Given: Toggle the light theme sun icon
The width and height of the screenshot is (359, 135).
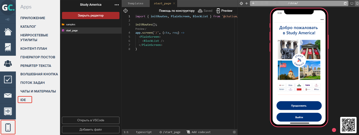Looking at the screenshot, I should coord(234,132).
